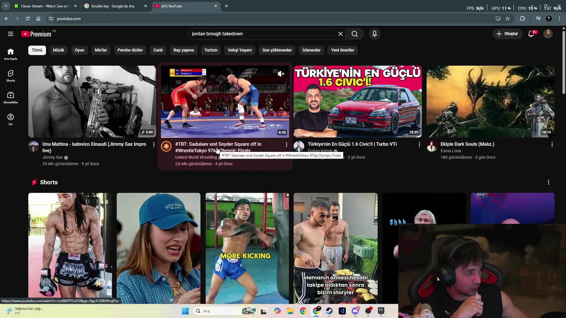The height and width of the screenshot is (318, 566).
Task: Open the Dark Souls video thumbnail
Action: pyautogui.click(x=490, y=102)
